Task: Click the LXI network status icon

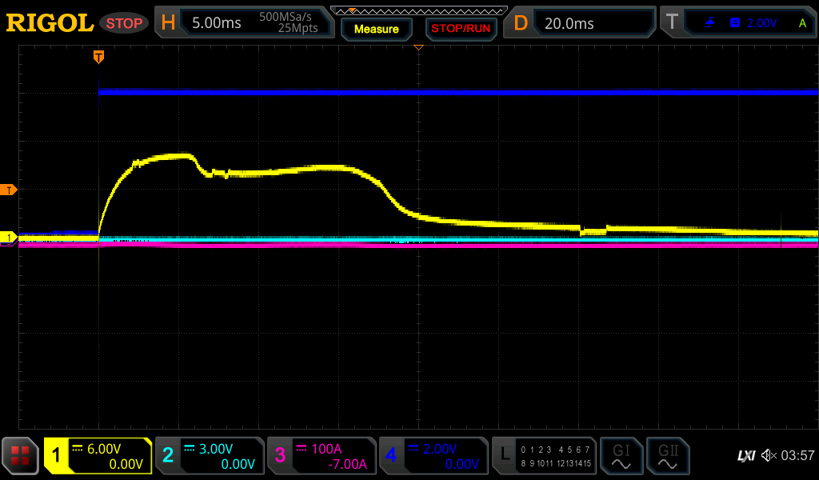Action: [745, 455]
